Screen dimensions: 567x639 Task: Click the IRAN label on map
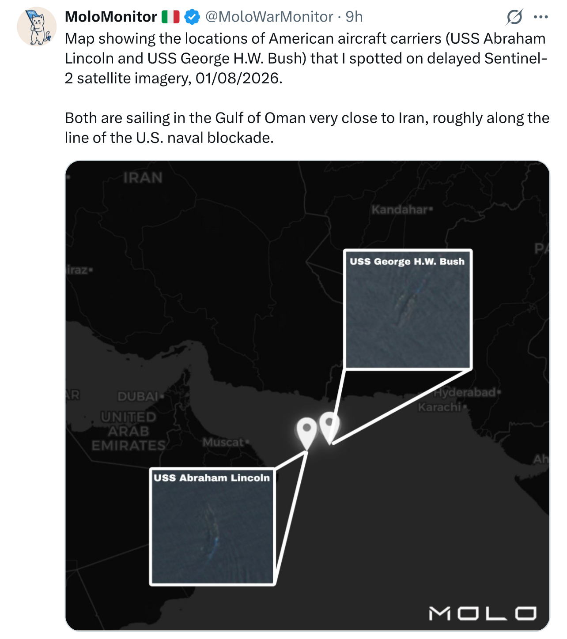point(143,178)
